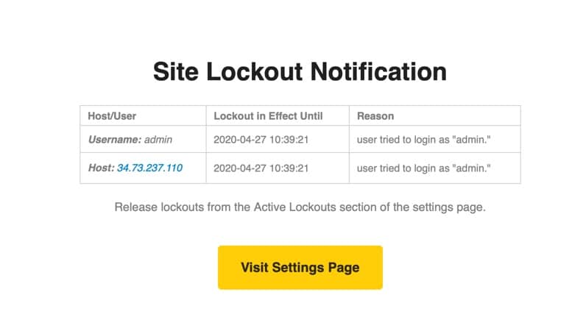Click the bold Username: label
The width and height of the screenshot is (572, 317).
click(114, 138)
